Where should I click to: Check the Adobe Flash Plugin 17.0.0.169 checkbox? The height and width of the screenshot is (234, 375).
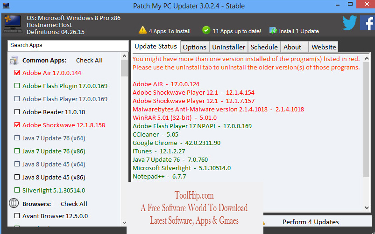pos(17,86)
